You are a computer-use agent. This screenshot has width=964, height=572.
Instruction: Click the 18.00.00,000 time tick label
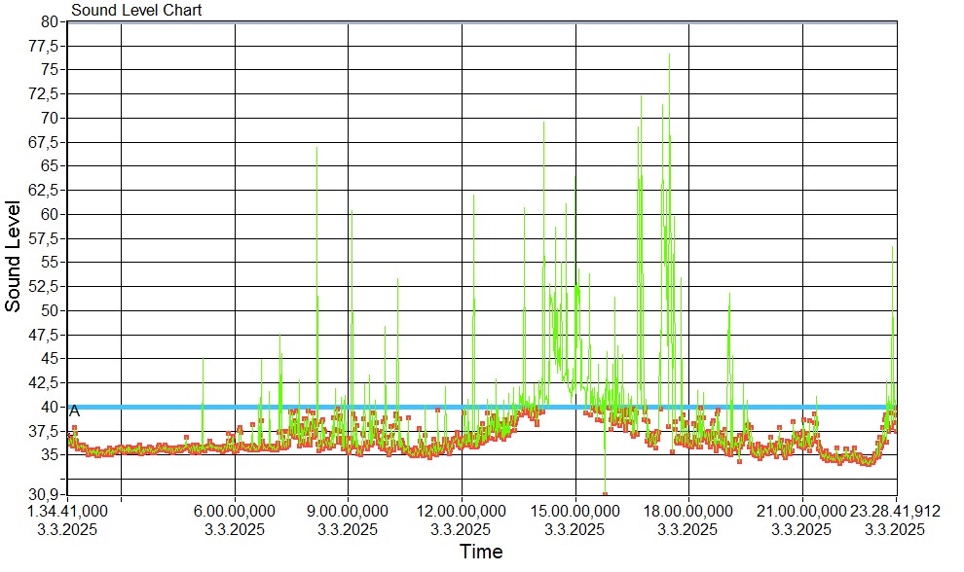pos(688,512)
